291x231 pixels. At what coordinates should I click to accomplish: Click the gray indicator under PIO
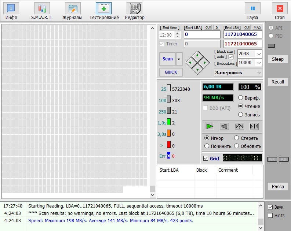click(x=271, y=46)
